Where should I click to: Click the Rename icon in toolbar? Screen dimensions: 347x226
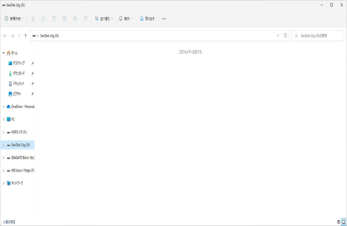pos(64,19)
